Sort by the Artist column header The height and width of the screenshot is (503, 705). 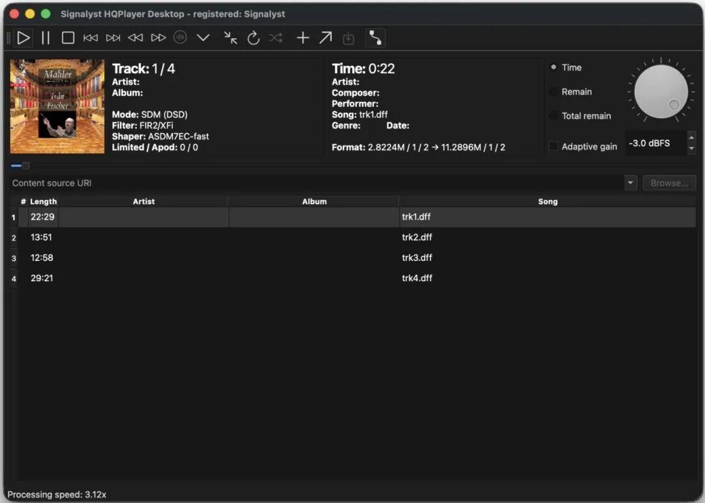coord(144,202)
